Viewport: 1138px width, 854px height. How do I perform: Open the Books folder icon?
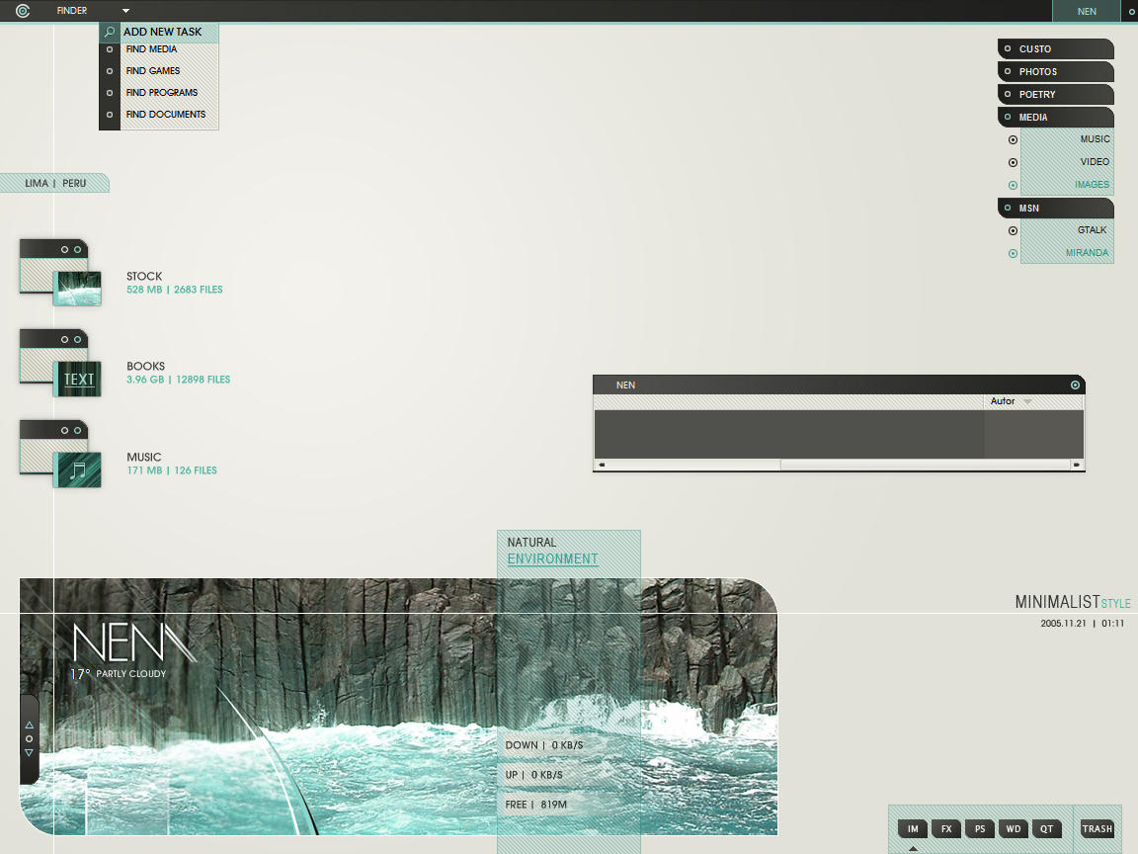coord(60,363)
